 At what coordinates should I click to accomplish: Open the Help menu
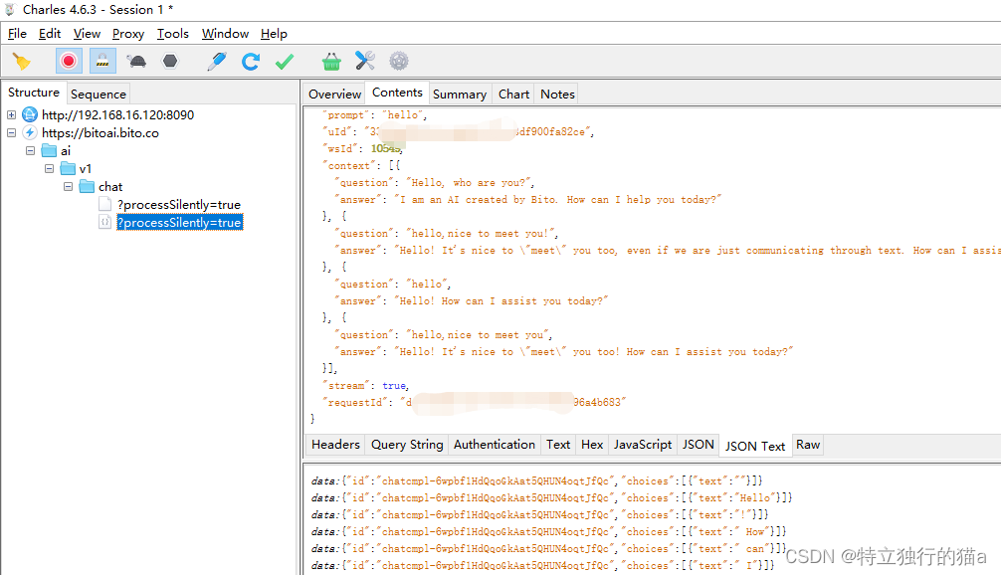pyautogui.click(x=274, y=34)
